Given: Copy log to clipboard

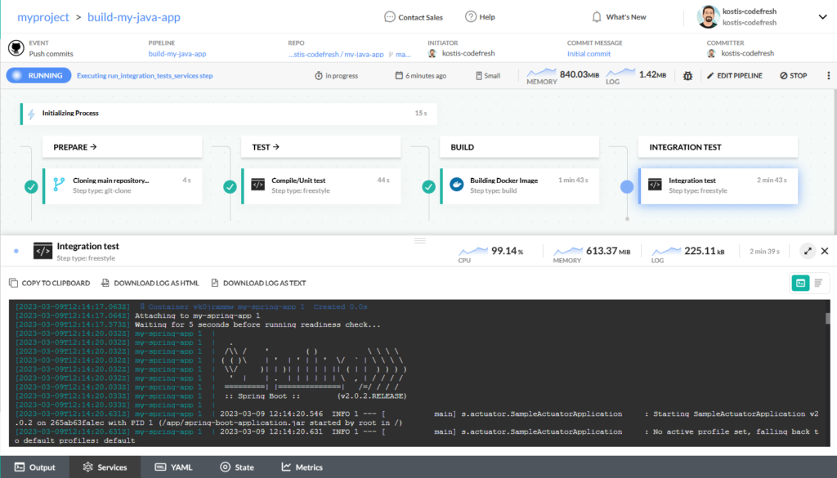Looking at the screenshot, I should (x=50, y=284).
